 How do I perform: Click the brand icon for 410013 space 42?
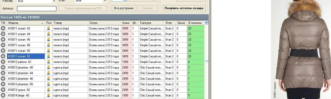pos(3,90)
